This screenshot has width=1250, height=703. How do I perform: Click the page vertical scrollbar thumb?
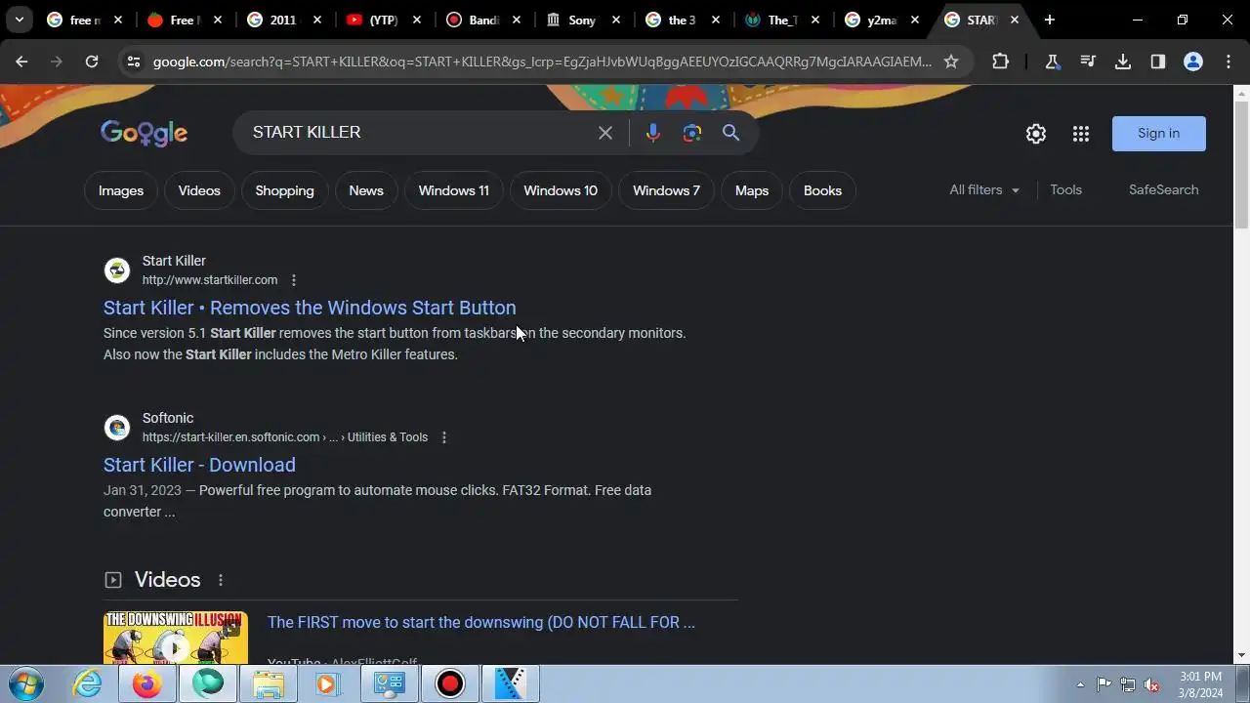pyautogui.click(x=1241, y=166)
